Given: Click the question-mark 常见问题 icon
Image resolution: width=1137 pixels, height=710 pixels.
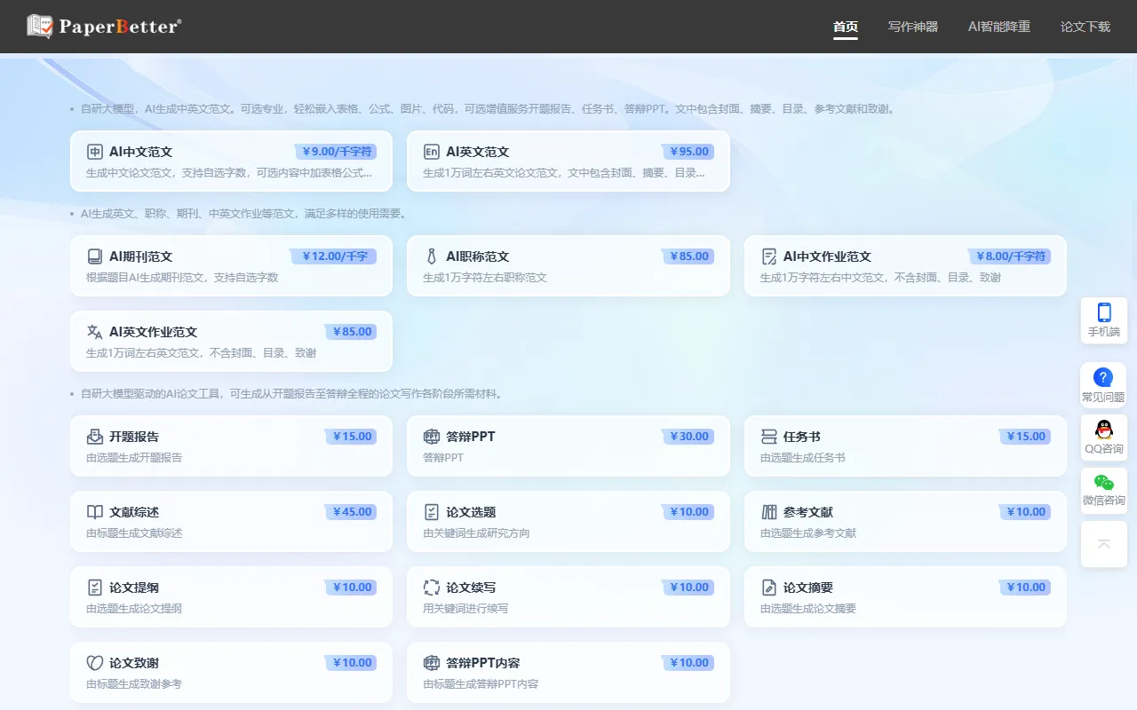Looking at the screenshot, I should [1103, 381].
